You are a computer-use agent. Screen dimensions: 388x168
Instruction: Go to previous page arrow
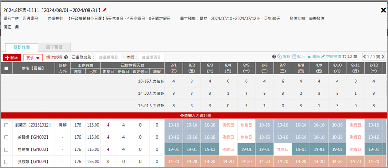364,57
